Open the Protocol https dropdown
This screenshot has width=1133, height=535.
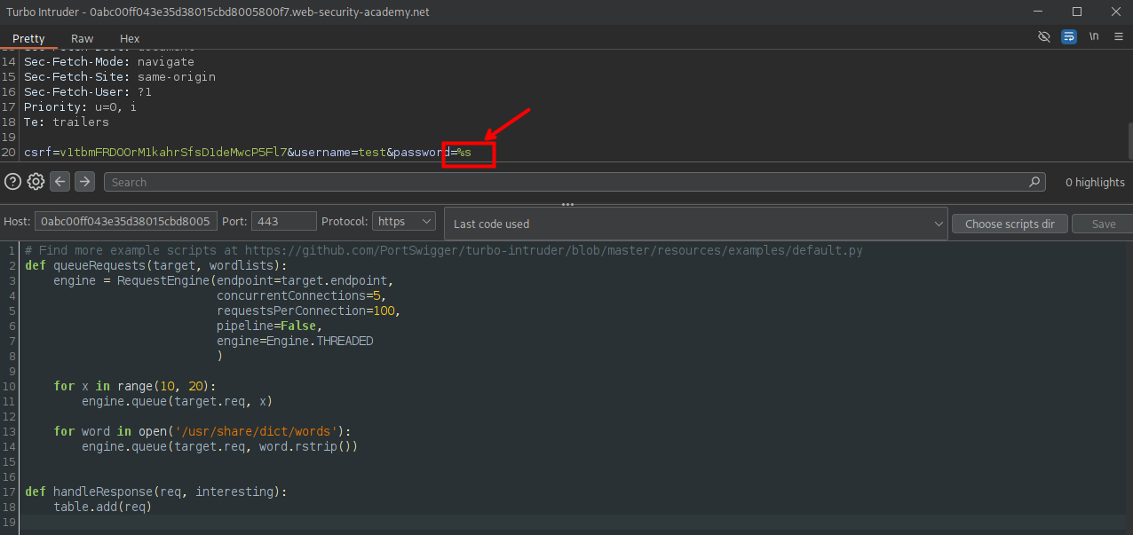(x=403, y=222)
